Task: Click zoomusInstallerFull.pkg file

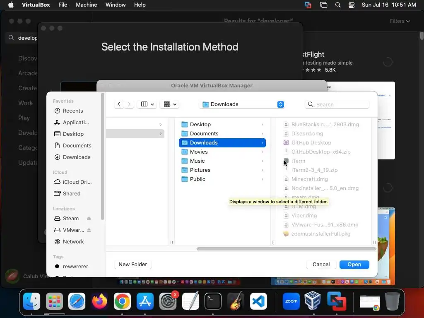Action: pos(321,234)
